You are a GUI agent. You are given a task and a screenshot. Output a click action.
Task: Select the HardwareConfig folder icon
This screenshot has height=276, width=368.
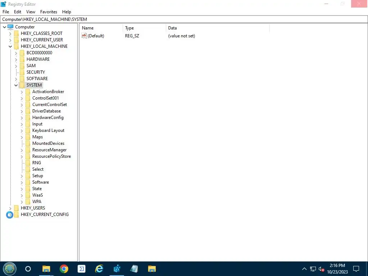(x=28, y=118)
